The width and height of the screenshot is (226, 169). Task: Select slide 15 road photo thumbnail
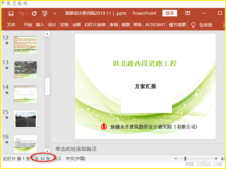[25, 119]
